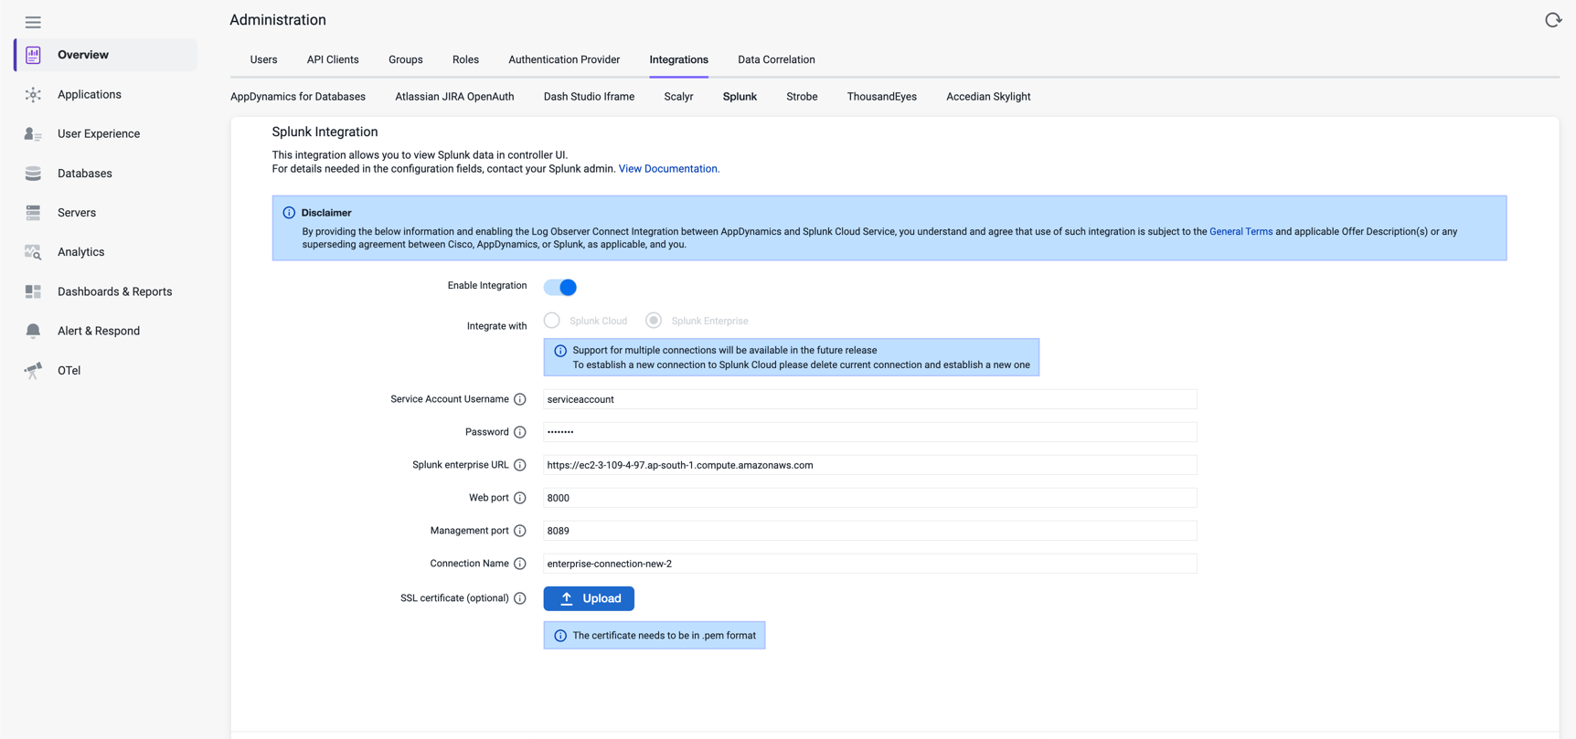Open the Accedian Skylight integration sub-tab
Screen dimensions: 1576x739
tap(988, 97)
